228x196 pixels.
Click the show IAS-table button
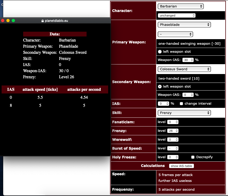point(181,166)
